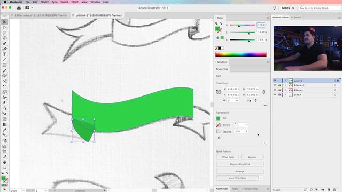Click the Home icon in top bar

tap(19, 8)
